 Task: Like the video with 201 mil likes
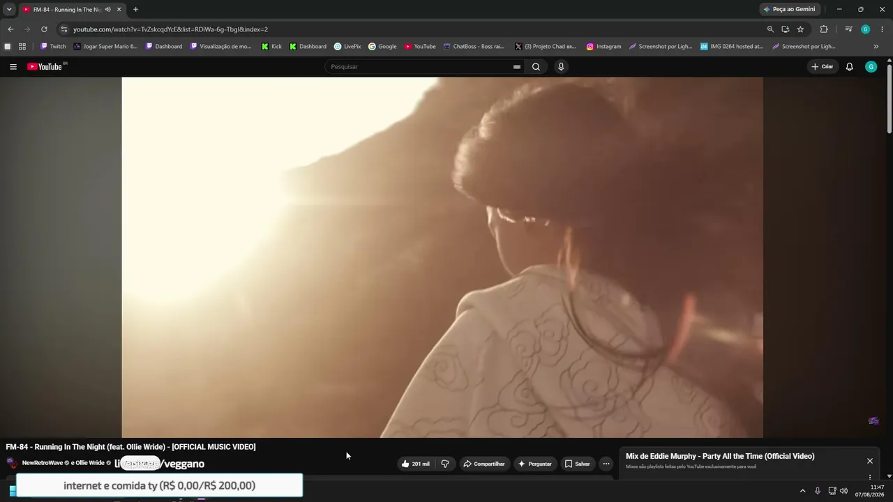coord(416,464)
